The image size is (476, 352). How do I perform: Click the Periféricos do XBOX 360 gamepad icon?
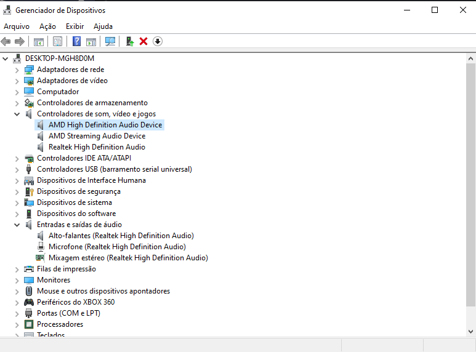[29, 302]
